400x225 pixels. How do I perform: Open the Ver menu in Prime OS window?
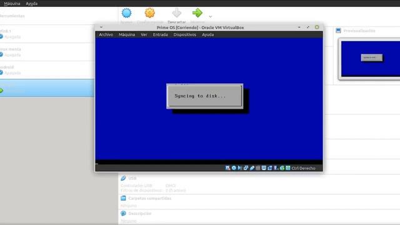(x=144, y=35)
